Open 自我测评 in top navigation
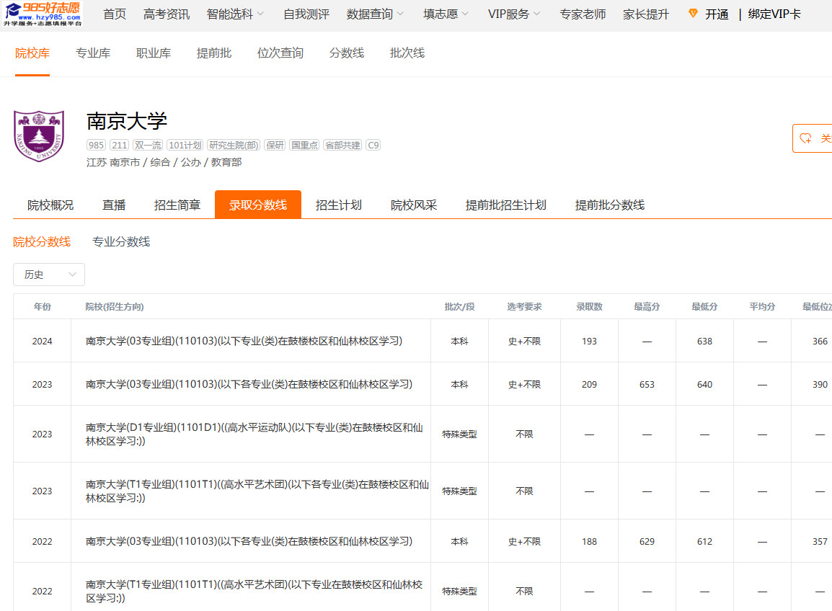The width and height of the screenshot is (832, 611). [306, 14]
